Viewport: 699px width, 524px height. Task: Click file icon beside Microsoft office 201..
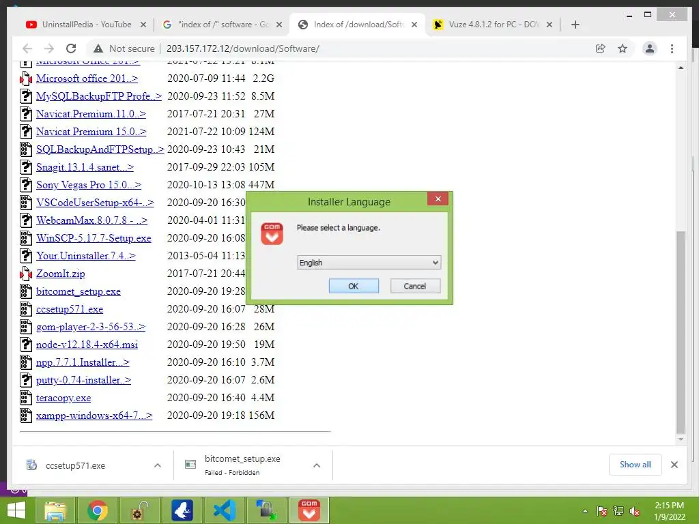click(x=26, y=78)
